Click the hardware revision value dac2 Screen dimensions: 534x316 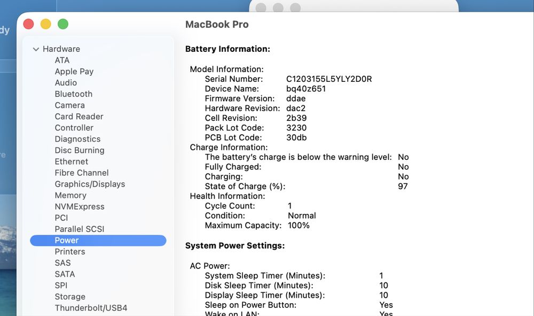296,109
